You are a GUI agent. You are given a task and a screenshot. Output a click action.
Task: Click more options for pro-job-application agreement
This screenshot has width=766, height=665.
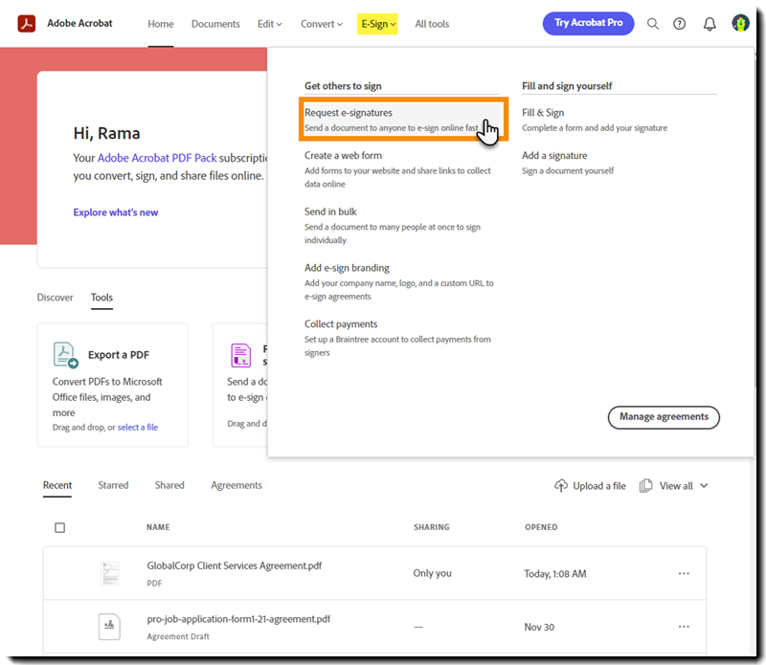[x=684, y=627]
